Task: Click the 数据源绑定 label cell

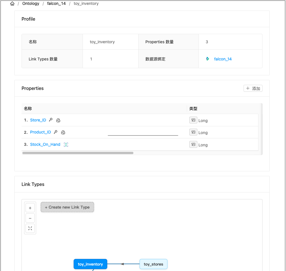Action: 168,59
